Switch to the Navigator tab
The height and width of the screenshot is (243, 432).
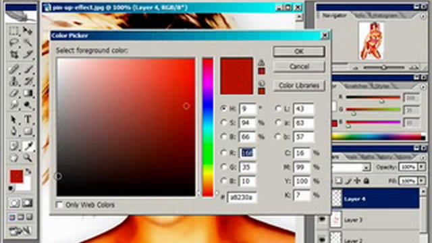coord(334,16)
